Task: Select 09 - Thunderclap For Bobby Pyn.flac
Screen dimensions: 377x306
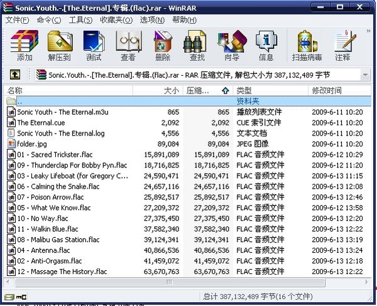Action: [x=188, y=165]
